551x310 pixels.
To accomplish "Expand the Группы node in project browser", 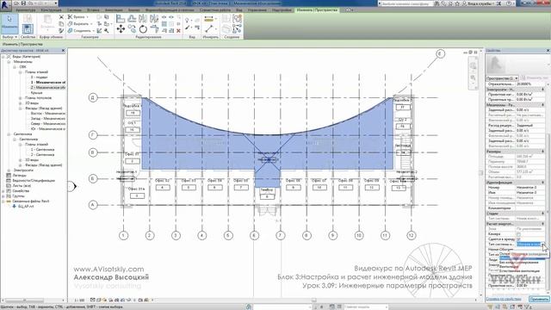I will 3,196.
